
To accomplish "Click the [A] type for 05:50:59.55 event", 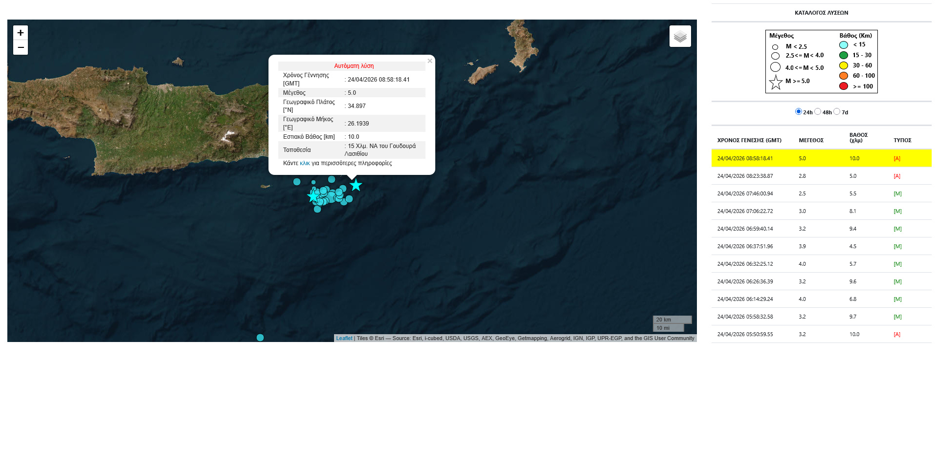I will 897,334.
